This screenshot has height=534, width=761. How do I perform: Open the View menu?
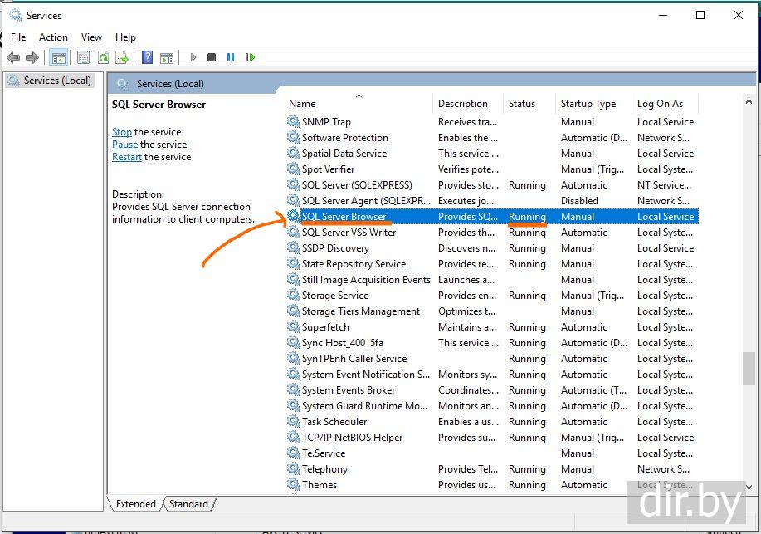click(91, 37)
